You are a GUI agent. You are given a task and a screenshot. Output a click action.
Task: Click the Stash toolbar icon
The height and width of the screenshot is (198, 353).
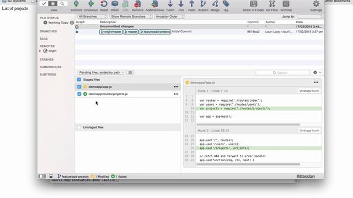[115, 4]
